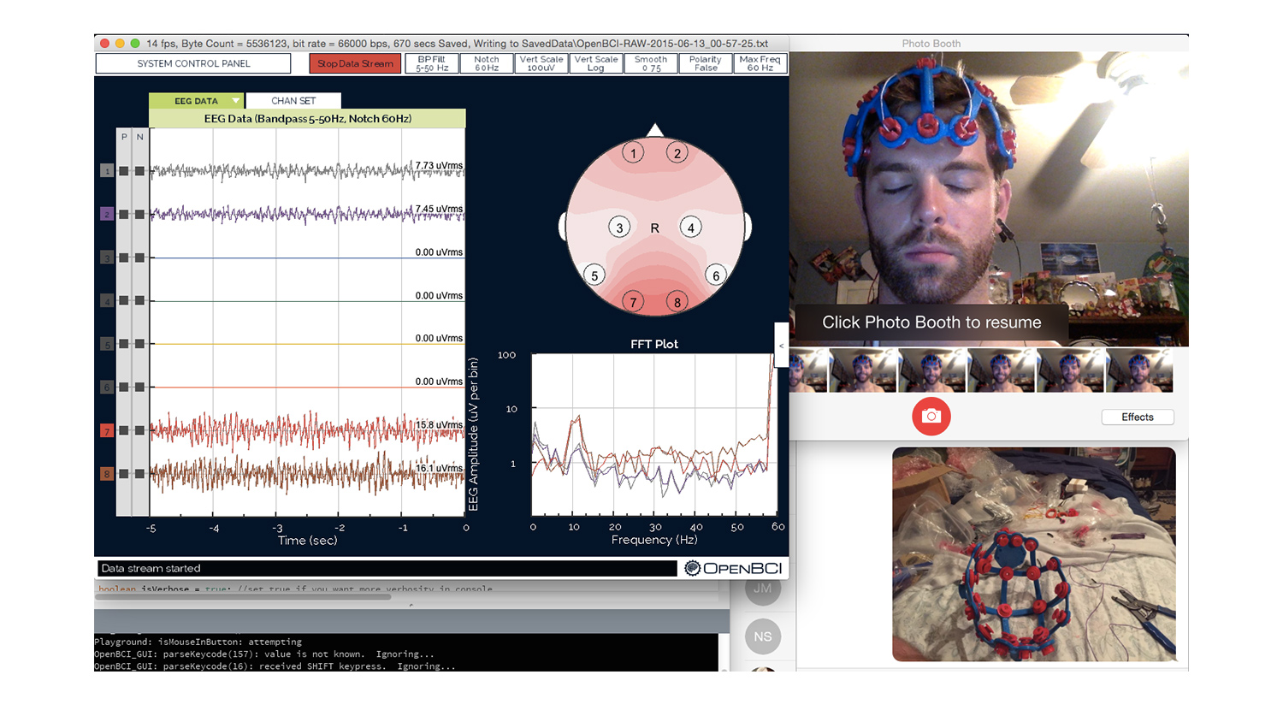Click the BP Filt 5-50 Hz filter button
1283x722 pixels.
click(431, 63)
